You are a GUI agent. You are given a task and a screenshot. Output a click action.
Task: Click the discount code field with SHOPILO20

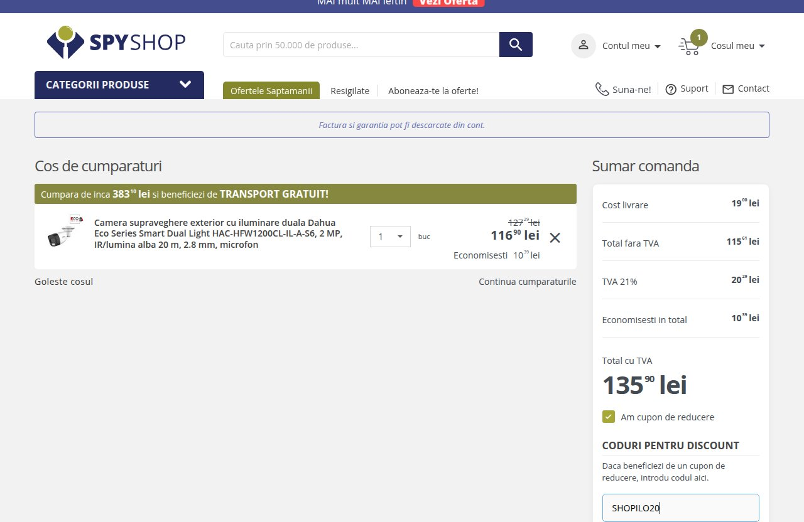tap(680, 508)
